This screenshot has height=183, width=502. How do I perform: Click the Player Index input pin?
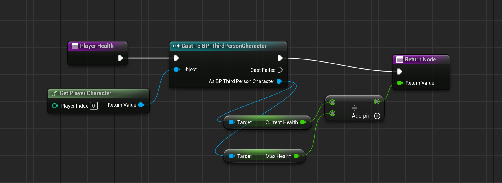[x=55, y=106]
